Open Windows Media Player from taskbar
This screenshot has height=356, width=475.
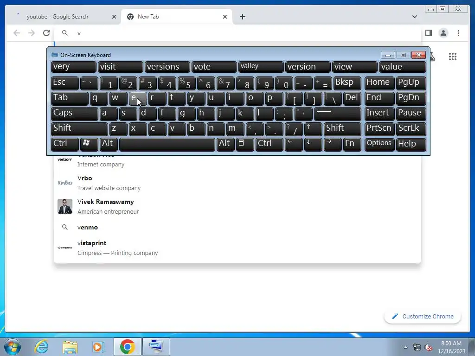(98, 347)
